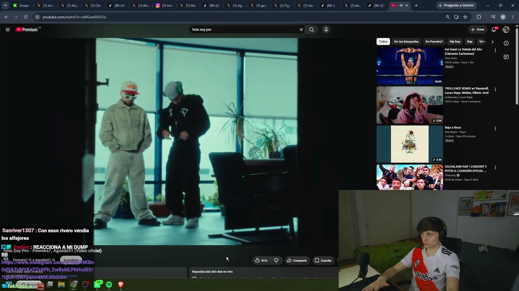Open the browser media controls icon
Screen dimensions: 519x291
[x=493, y=17]
